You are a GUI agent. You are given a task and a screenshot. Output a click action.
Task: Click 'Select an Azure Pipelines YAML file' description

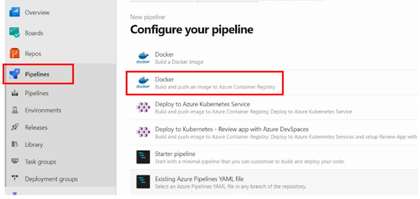[x=231, y=186]
